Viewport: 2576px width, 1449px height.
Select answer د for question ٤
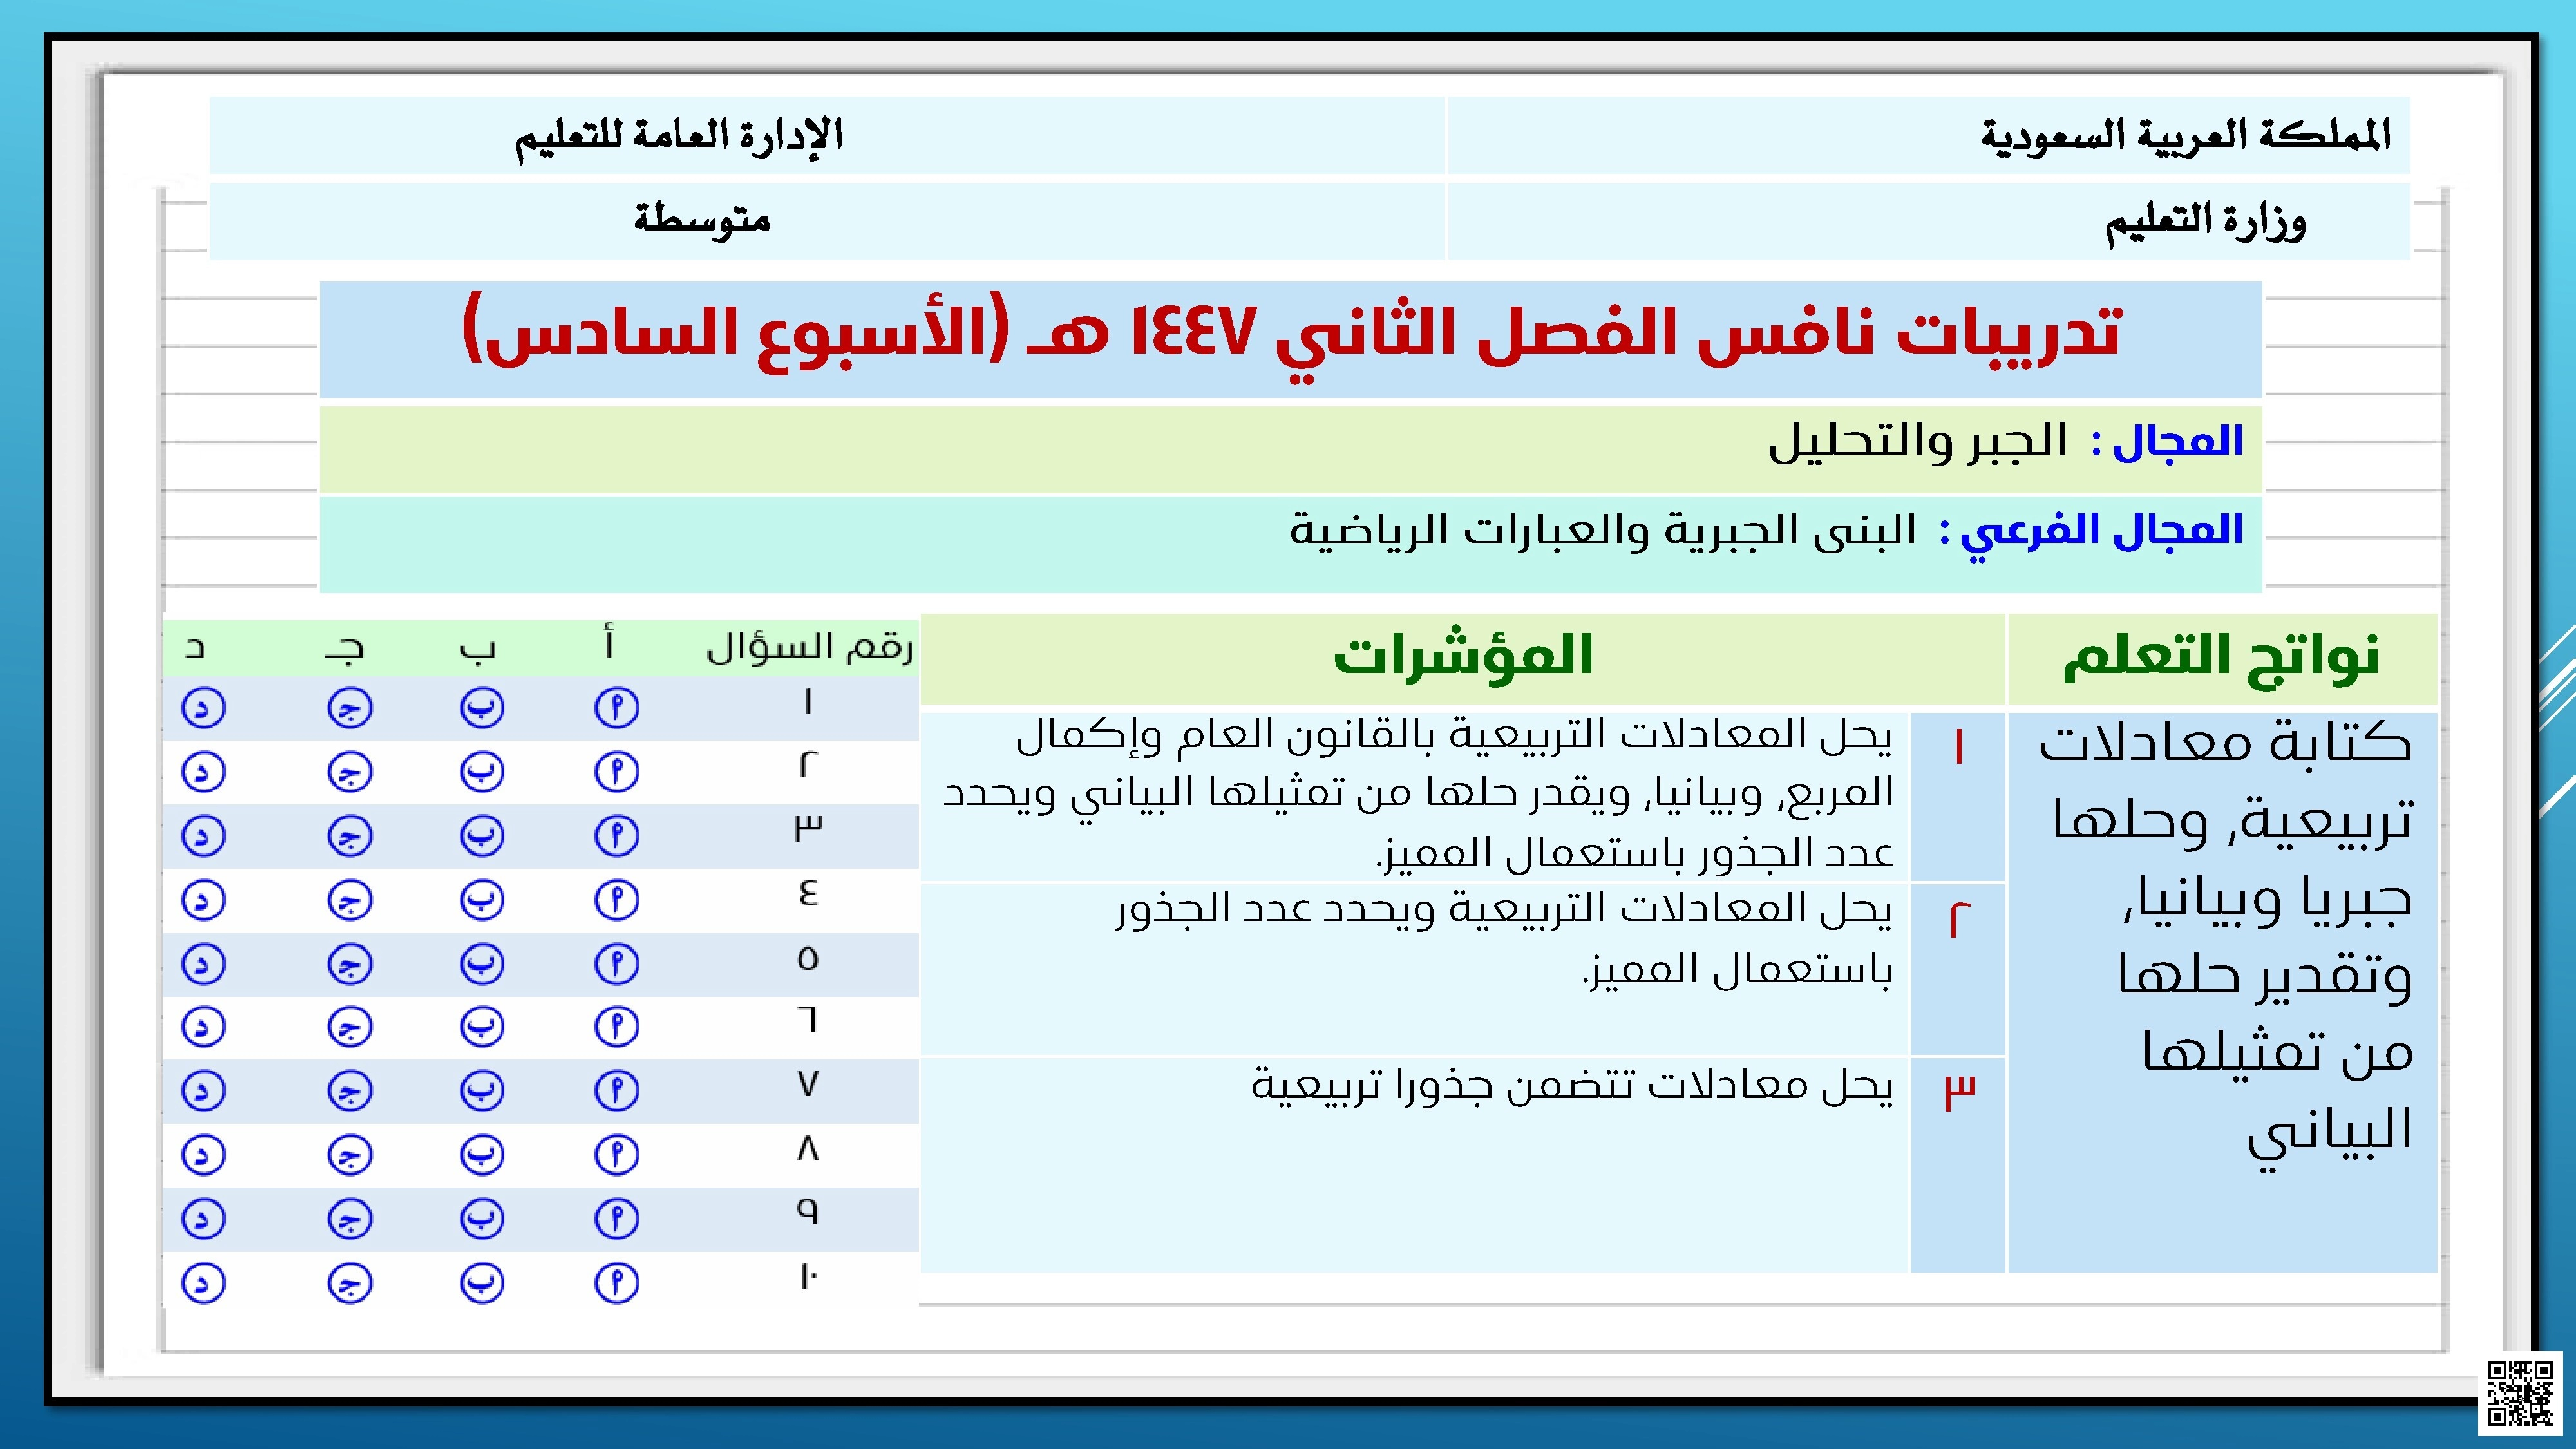point(203,900)
